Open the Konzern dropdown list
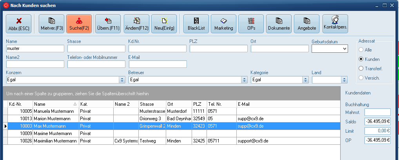The image size is (399, 160). click(122, 80)
